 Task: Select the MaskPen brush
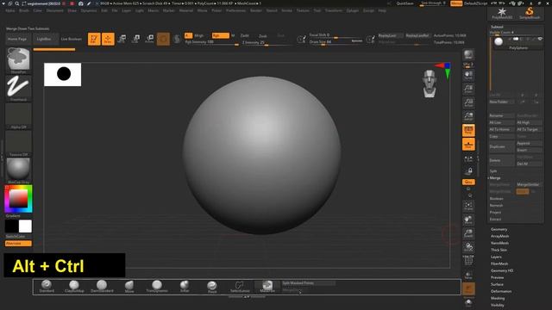(267, 287)
